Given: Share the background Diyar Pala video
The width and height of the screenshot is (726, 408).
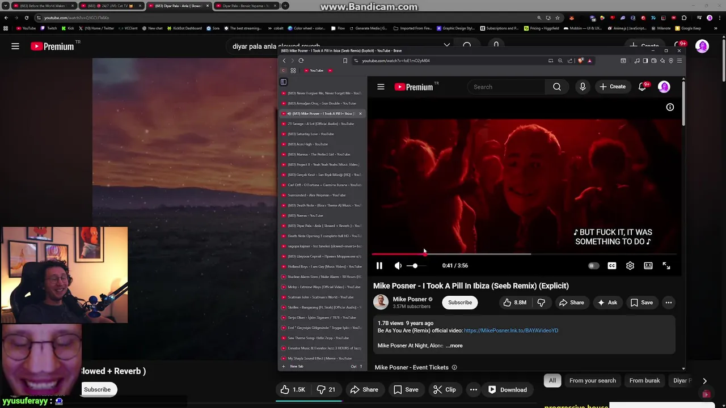Looking at the screenshot, I should tap(364, 390).
